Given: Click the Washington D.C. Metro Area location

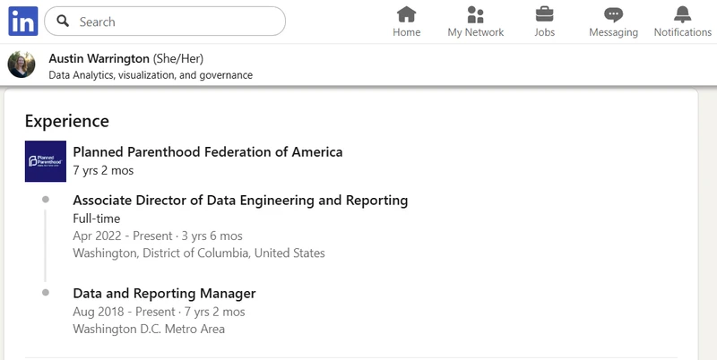Looking at the screenshot, I should 148,329.
